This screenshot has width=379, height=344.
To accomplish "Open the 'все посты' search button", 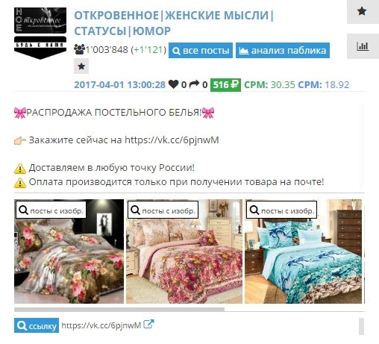I will pyautogui.click(x=201, y=51).
